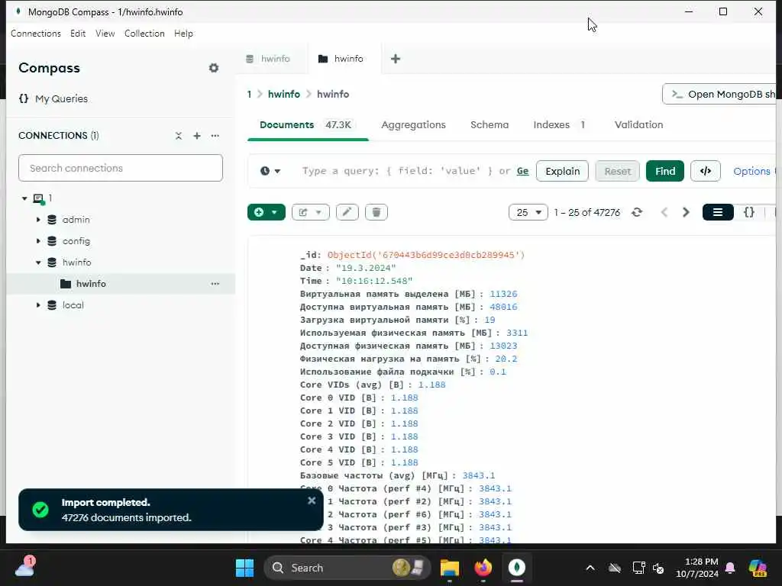The image size is (782, 586).
Task: Expand local database
Action: [38, 305]
